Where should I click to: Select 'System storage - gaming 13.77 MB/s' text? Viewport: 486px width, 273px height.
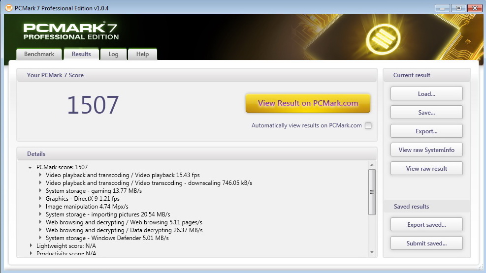[x=94, y=191]
